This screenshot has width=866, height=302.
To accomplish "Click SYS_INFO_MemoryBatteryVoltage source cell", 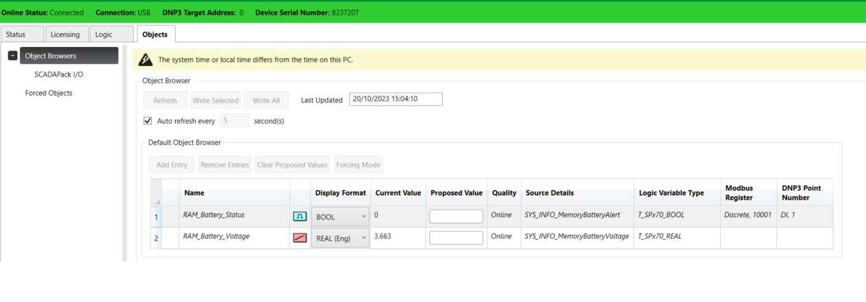I will point(577,238).
